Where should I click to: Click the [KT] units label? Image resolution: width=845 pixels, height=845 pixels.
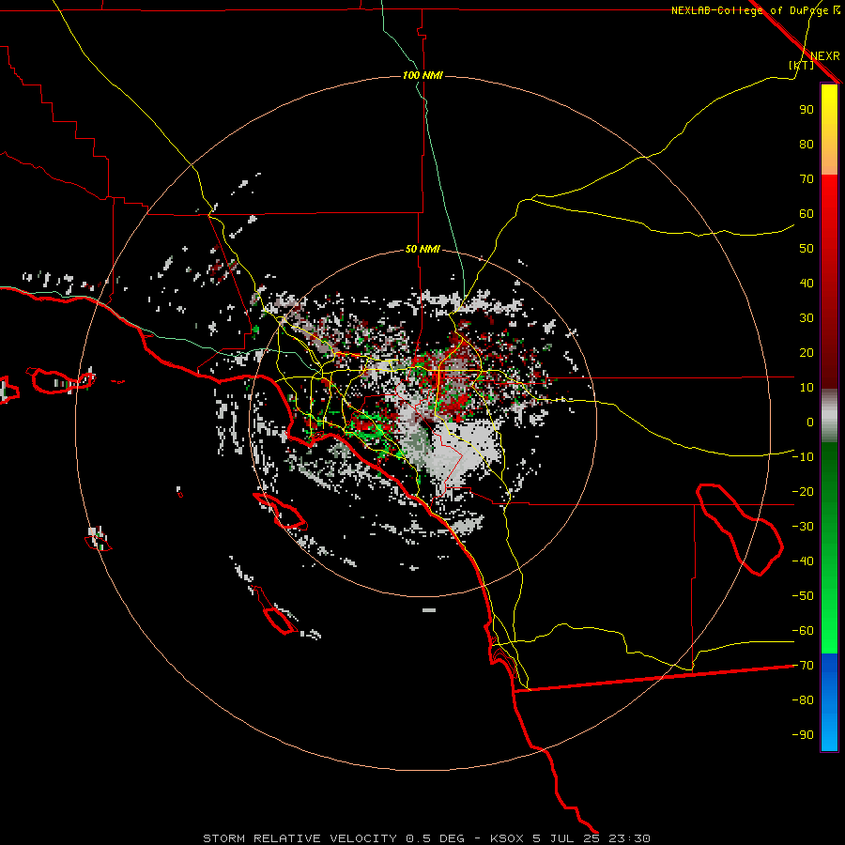(801, 65)
